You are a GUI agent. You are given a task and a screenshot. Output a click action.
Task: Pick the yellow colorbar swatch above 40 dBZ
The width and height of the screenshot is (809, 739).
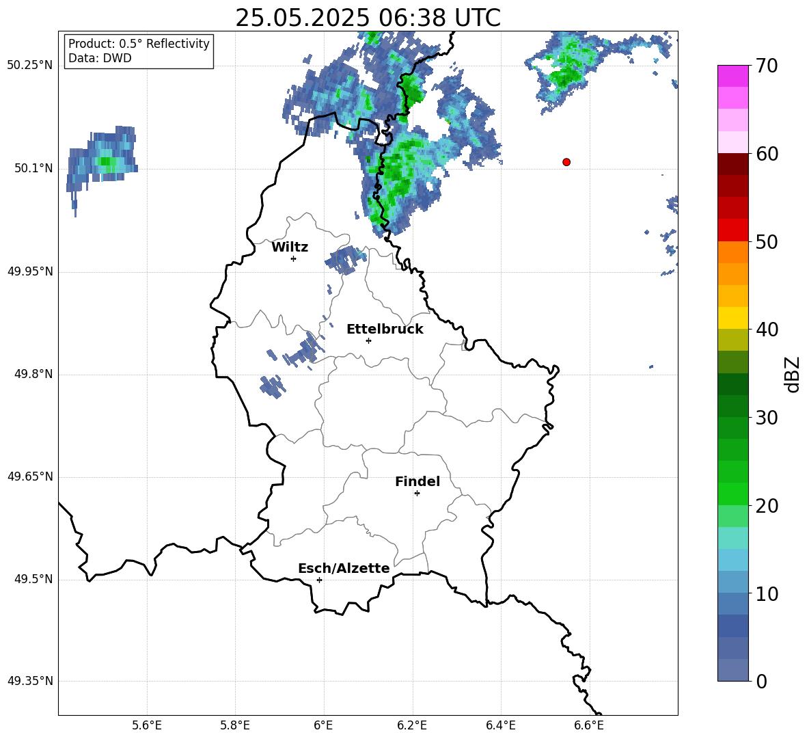pyautogui.click(x=732, y=319)
